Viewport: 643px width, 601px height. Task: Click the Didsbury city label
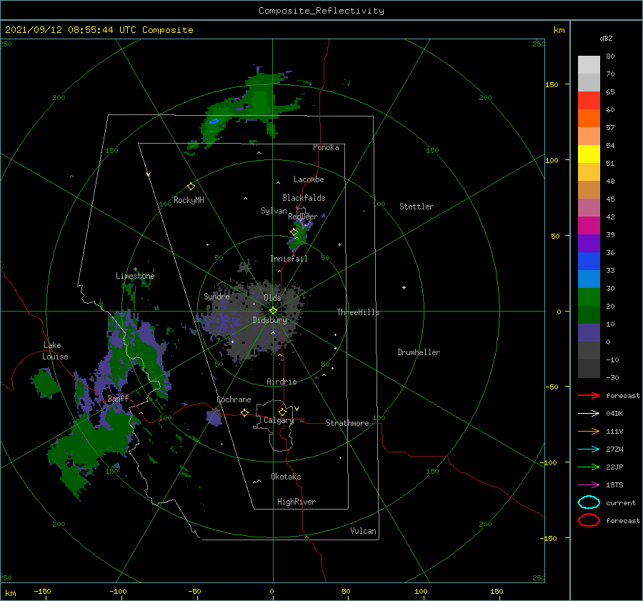(x=270, y=320)
